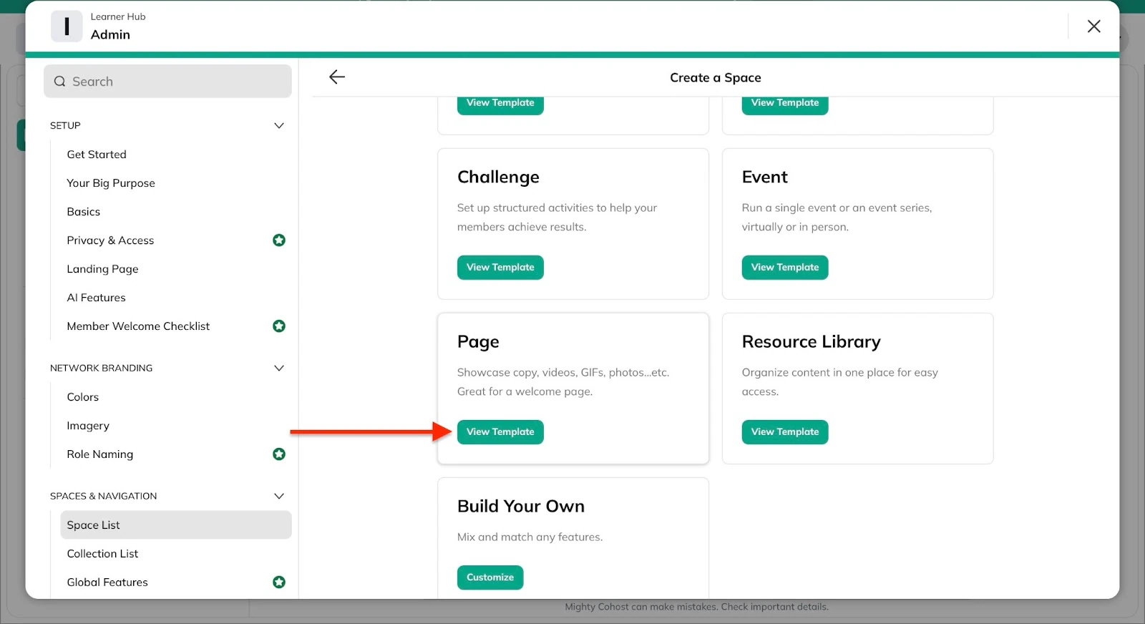
Task: Open Collection List in the sidebar
Action: (x=102, y=554)
